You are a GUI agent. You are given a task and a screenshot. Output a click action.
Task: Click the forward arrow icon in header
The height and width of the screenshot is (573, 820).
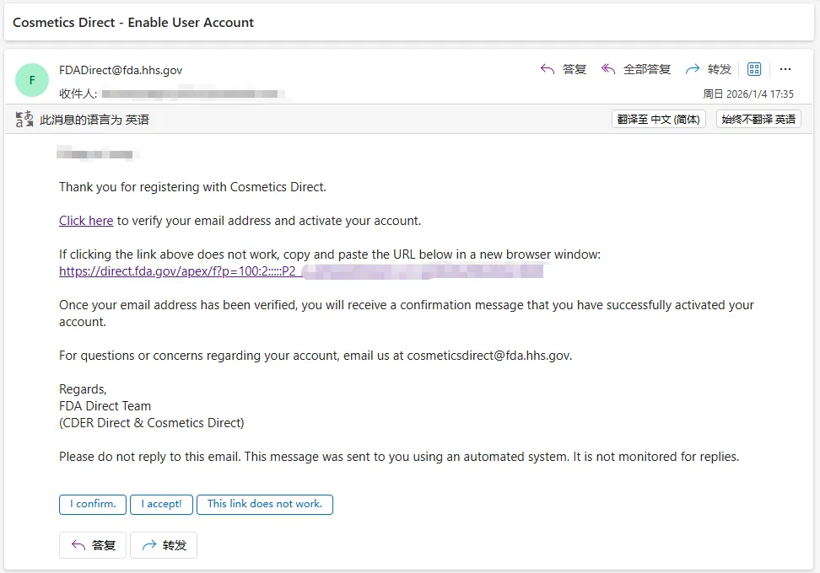click(x=693, y=69)
